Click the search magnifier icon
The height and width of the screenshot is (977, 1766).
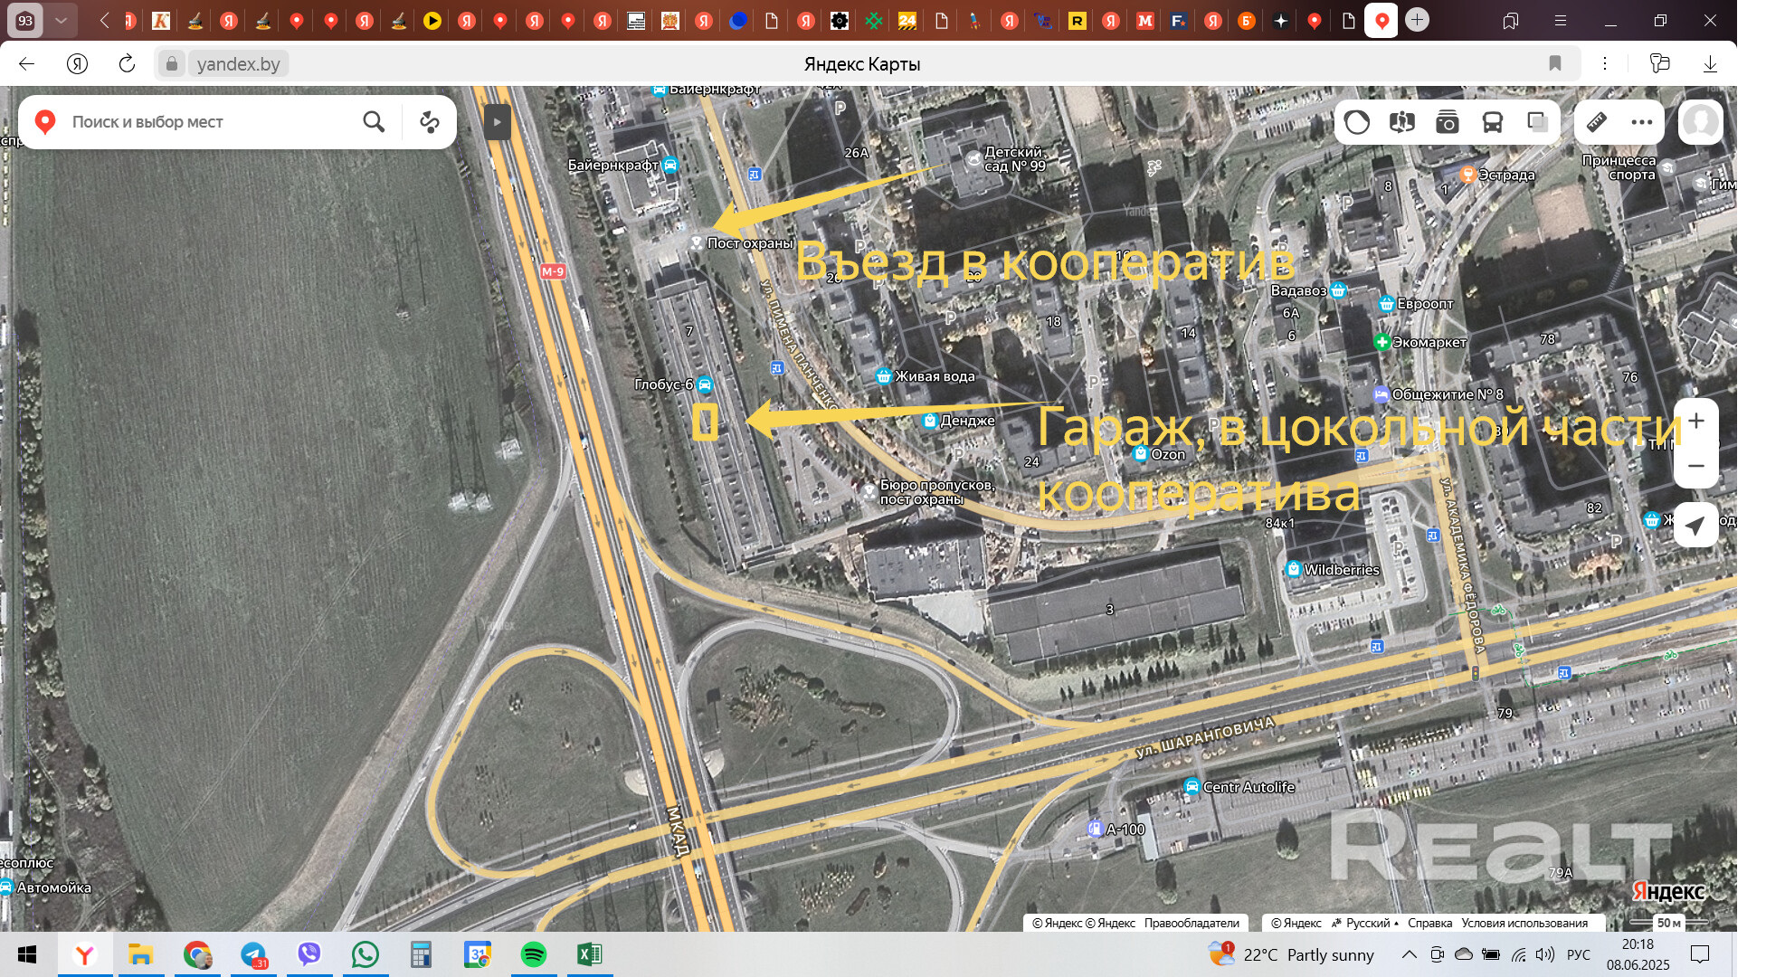pos(374,122)
